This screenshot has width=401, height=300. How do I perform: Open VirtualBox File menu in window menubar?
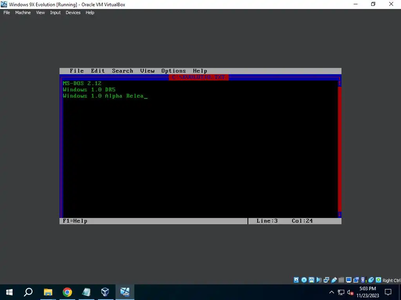tap(7, 12)
